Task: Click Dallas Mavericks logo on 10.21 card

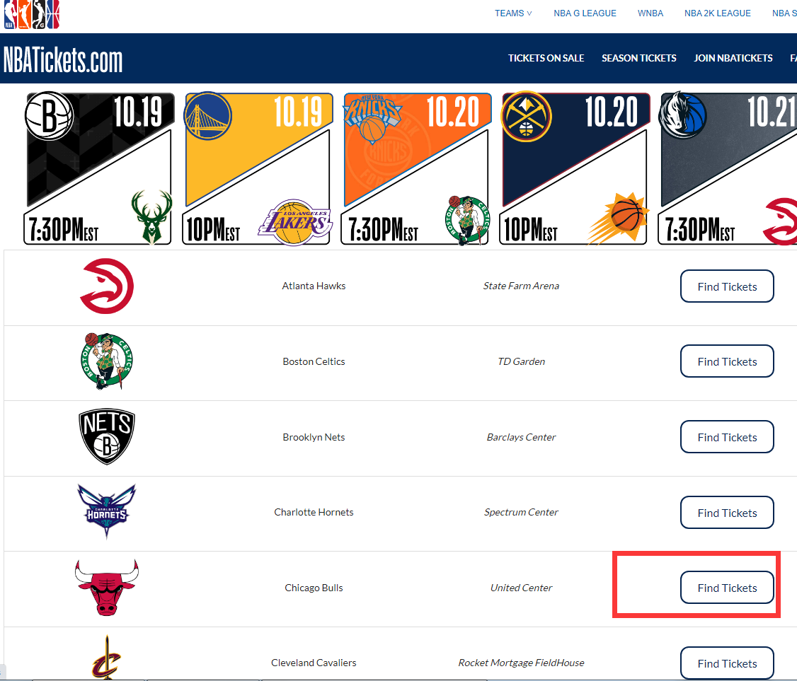Action: click(x=682, y=115)
